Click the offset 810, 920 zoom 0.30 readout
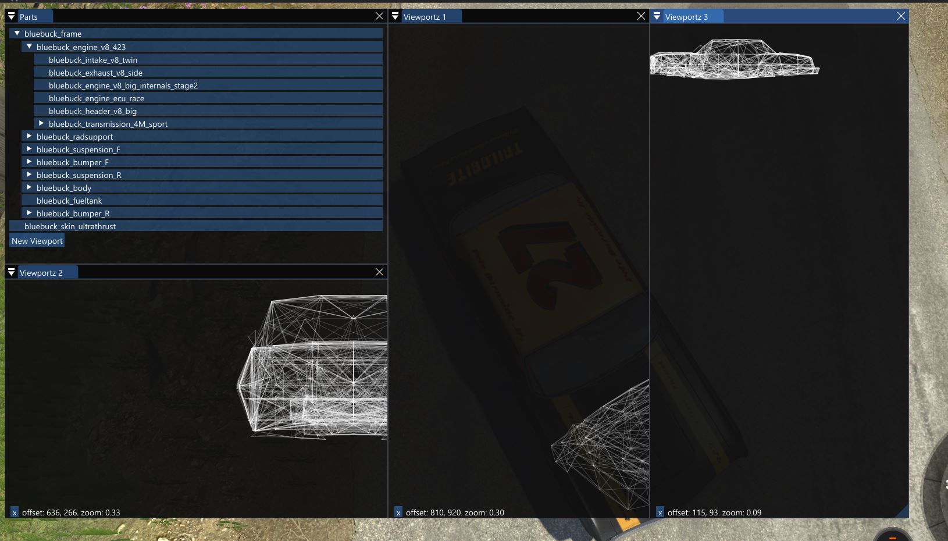This screenshot has height=541, width=948. coord(455,512)
